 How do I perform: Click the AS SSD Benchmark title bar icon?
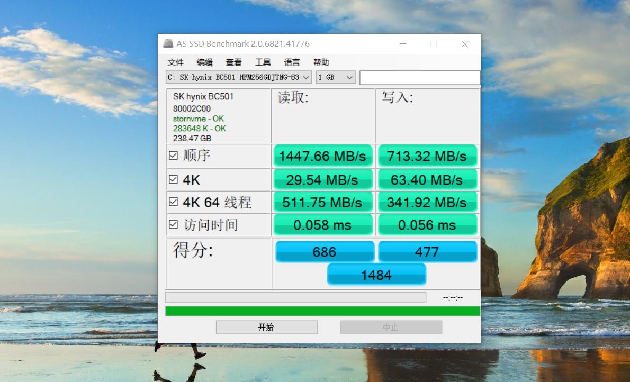coord(168,43)
